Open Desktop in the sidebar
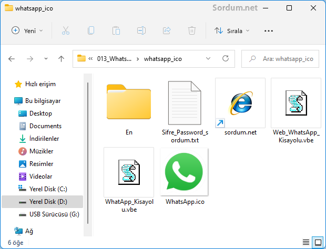Screen dimensions: 326x249 pyautogui.click(x=40, y=113)
